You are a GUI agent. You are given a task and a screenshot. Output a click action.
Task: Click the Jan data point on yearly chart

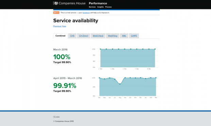click(x=146, y=78)
